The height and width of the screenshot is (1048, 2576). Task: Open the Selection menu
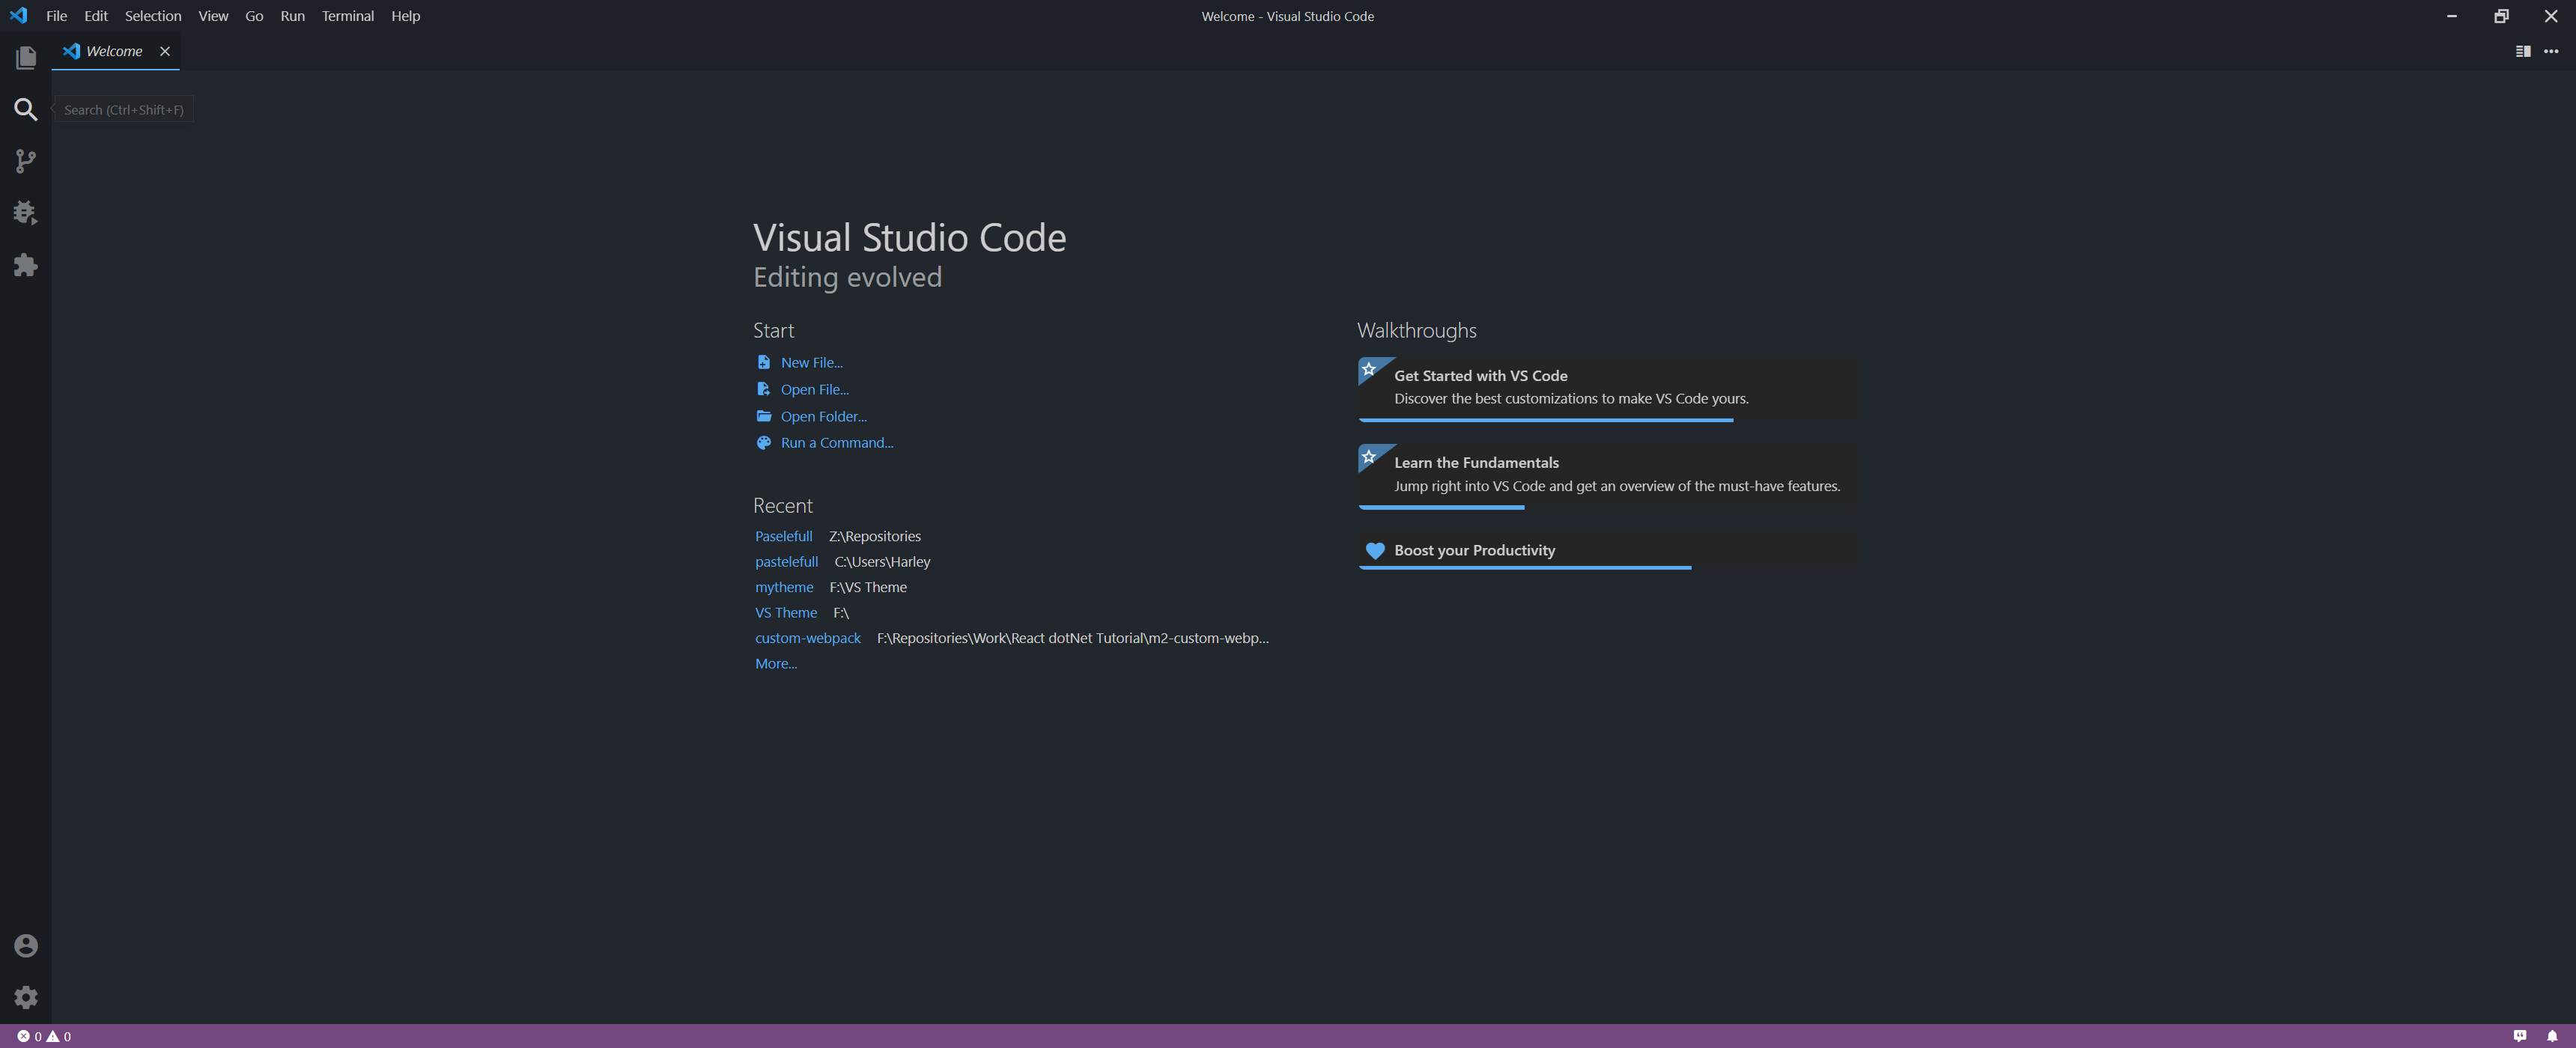click(x=152, y=16)
